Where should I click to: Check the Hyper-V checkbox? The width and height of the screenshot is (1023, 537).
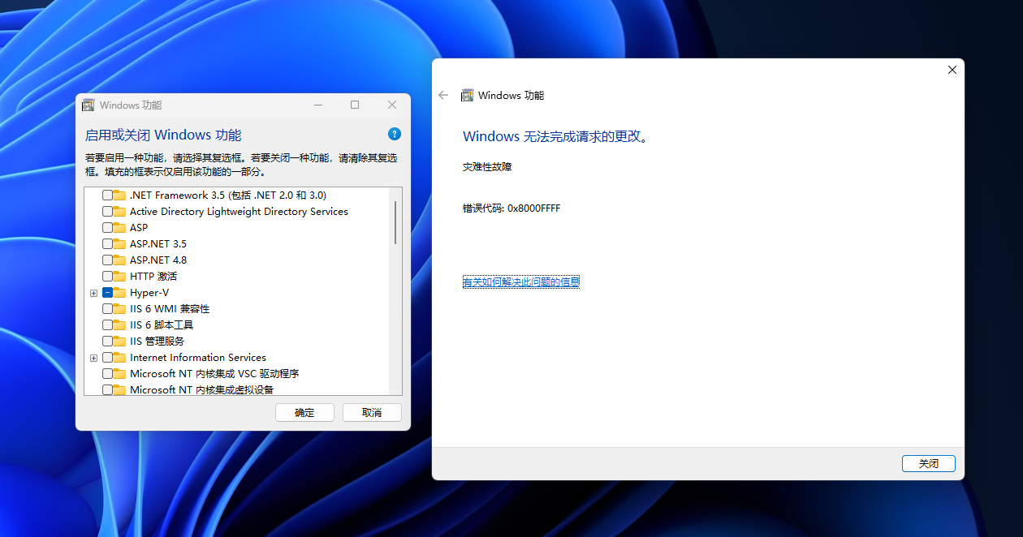(108, 292)
